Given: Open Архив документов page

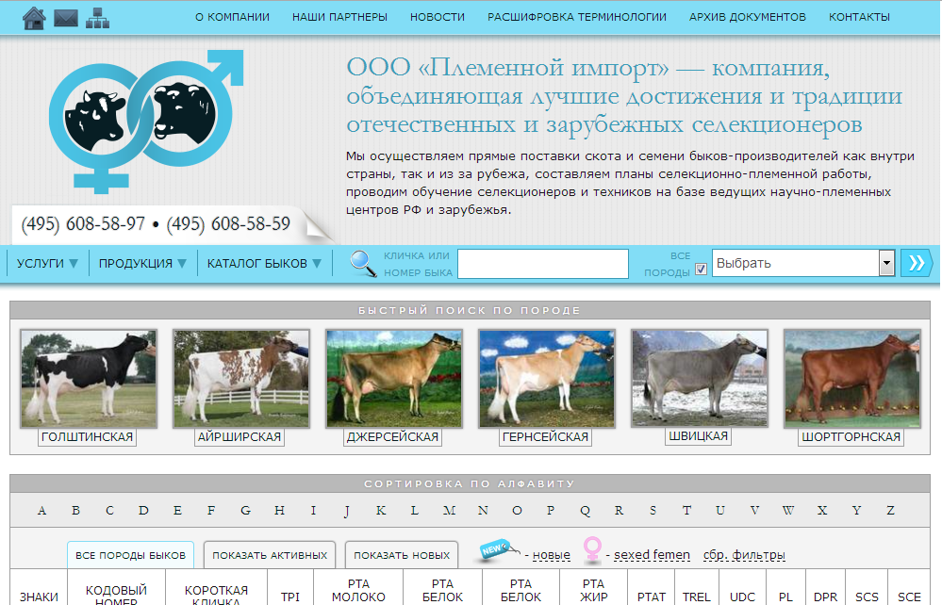Looking at the screenshot, I should click(748, 17).
